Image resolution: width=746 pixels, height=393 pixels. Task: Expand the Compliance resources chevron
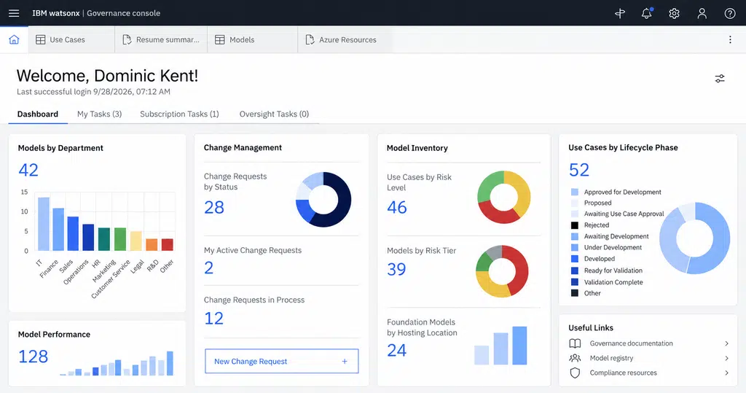coord(726,373)
